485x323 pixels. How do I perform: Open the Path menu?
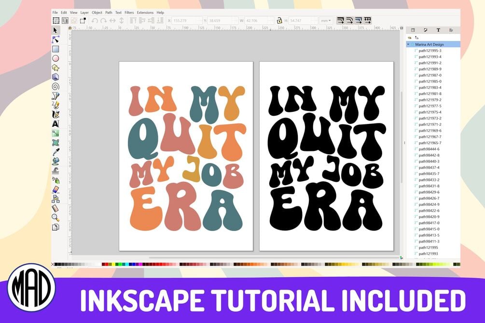(x=109, y=13)
